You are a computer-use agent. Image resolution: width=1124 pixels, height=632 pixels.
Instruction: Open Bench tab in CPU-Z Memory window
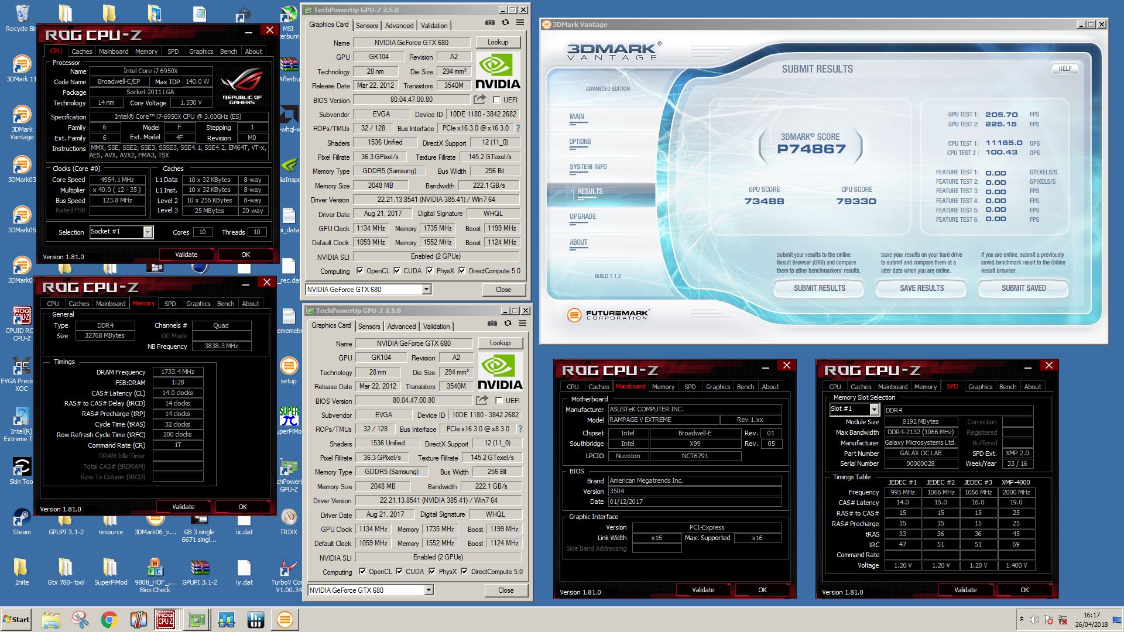tap(225, 304)
